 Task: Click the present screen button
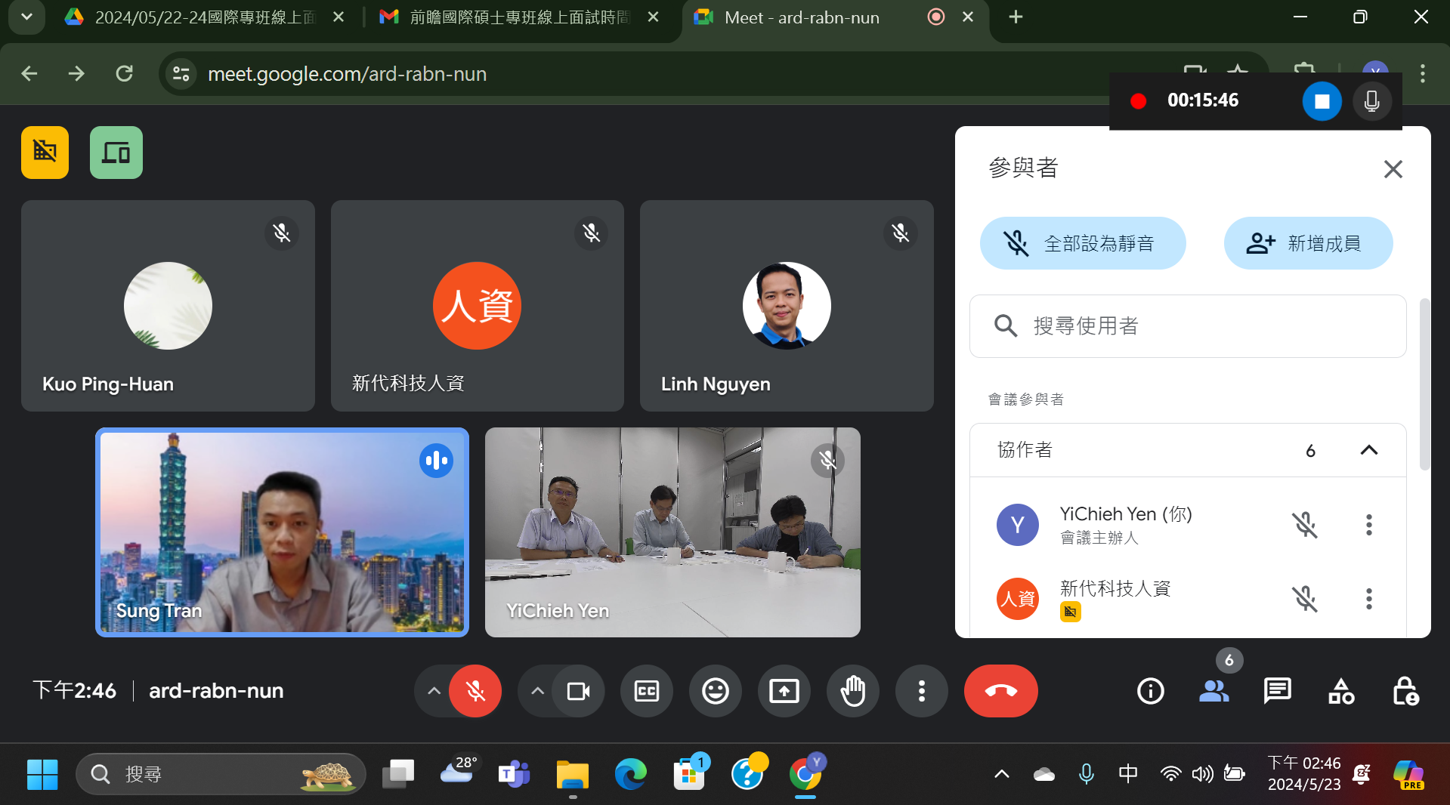784,691
